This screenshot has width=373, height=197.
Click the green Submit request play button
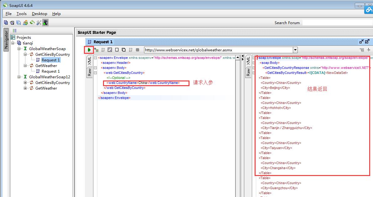89,50
